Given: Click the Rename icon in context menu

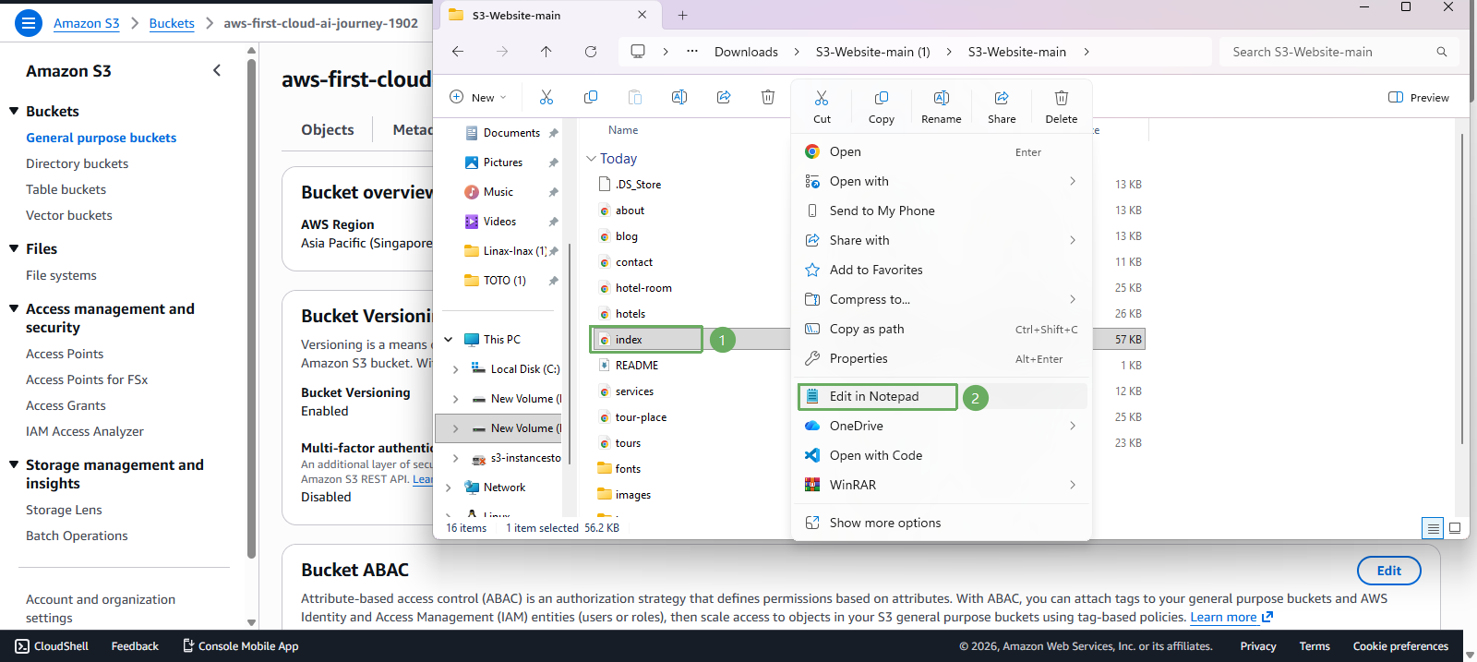Looking at the screenshot, I should coord(942,98).
